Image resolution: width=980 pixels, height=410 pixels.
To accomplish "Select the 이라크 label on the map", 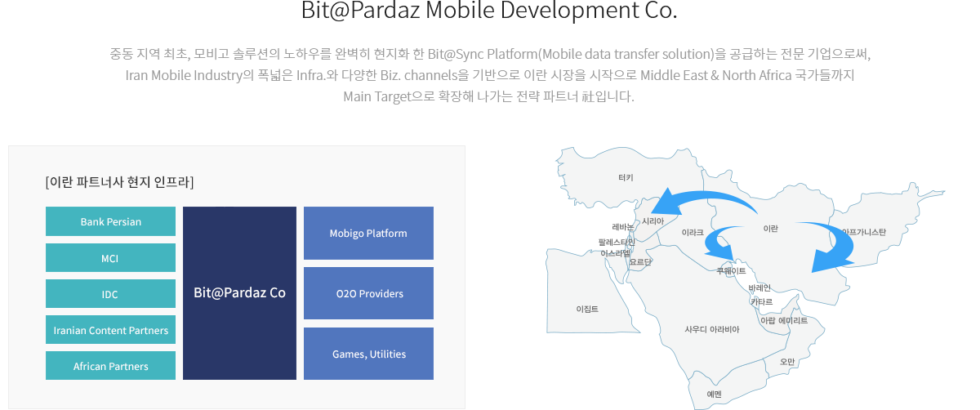I will (x=693, y=233).
